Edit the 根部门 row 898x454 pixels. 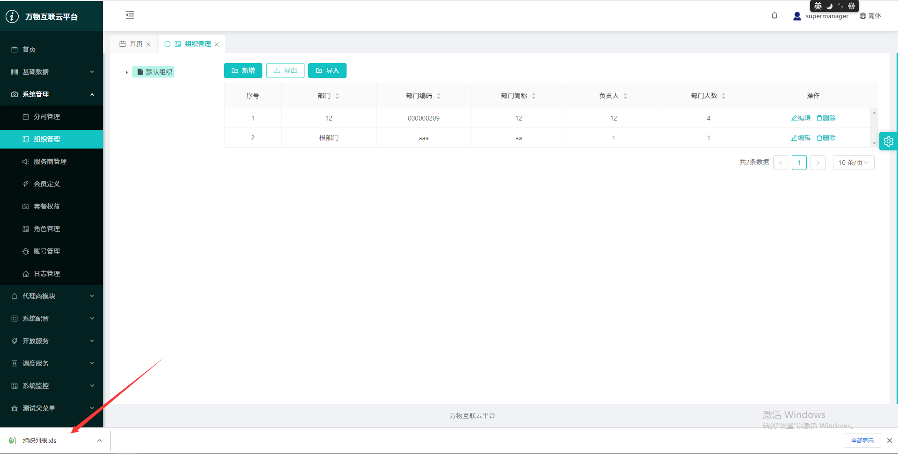[801, 138]
